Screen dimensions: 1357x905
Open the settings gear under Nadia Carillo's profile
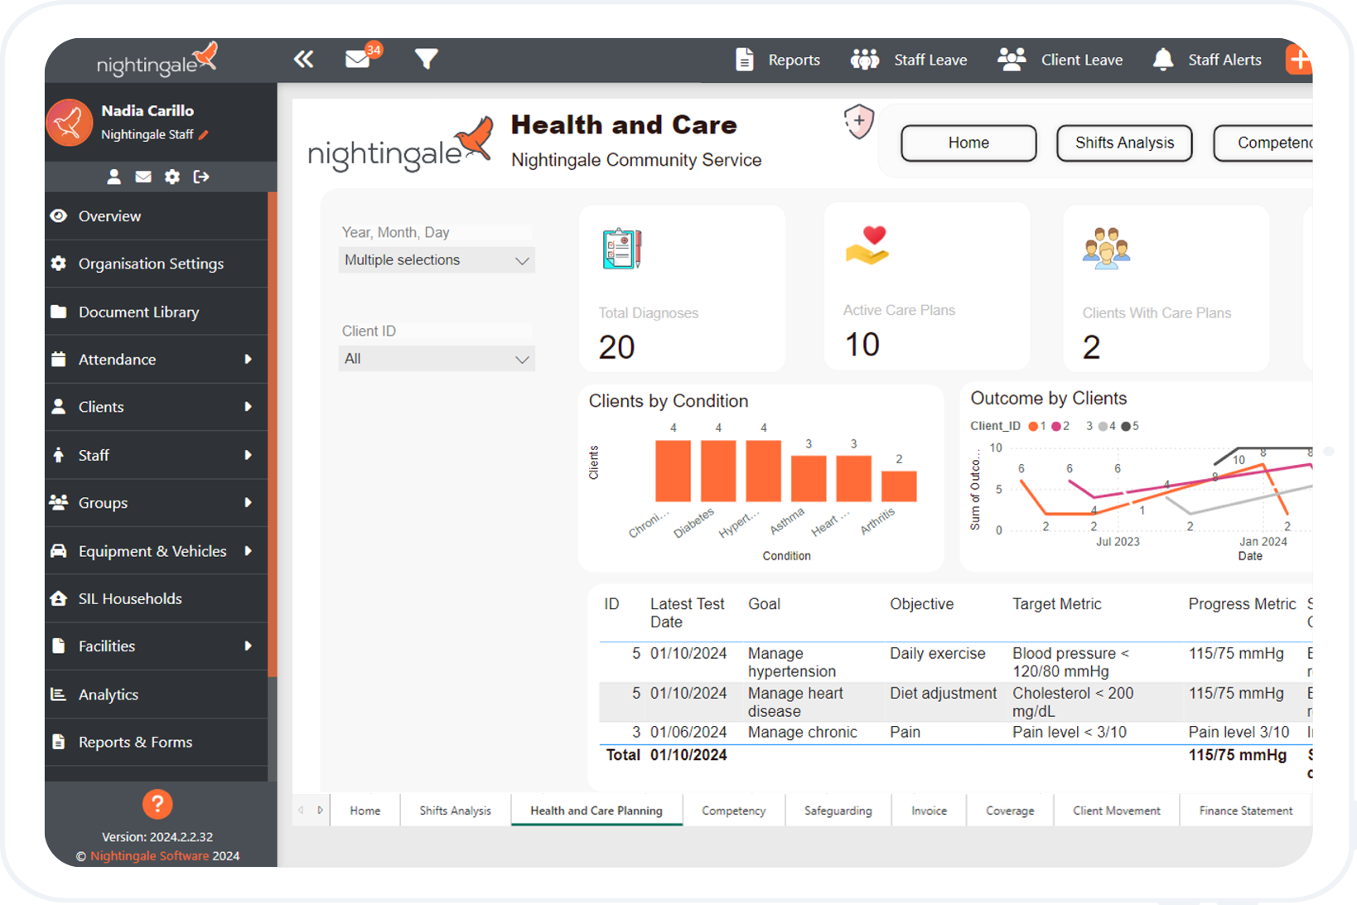pyautogui.click(x=171, y=177)
